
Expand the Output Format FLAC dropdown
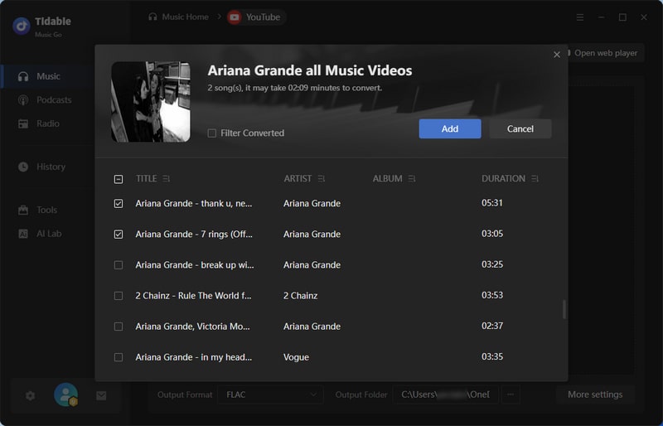271,395
